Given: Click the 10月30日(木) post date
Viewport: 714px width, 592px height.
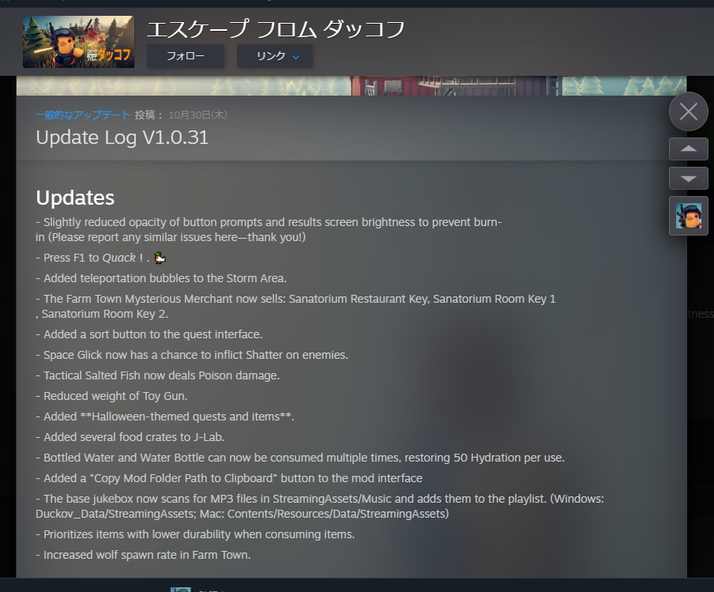Looking at the screenshot, I should pos(197,115).
